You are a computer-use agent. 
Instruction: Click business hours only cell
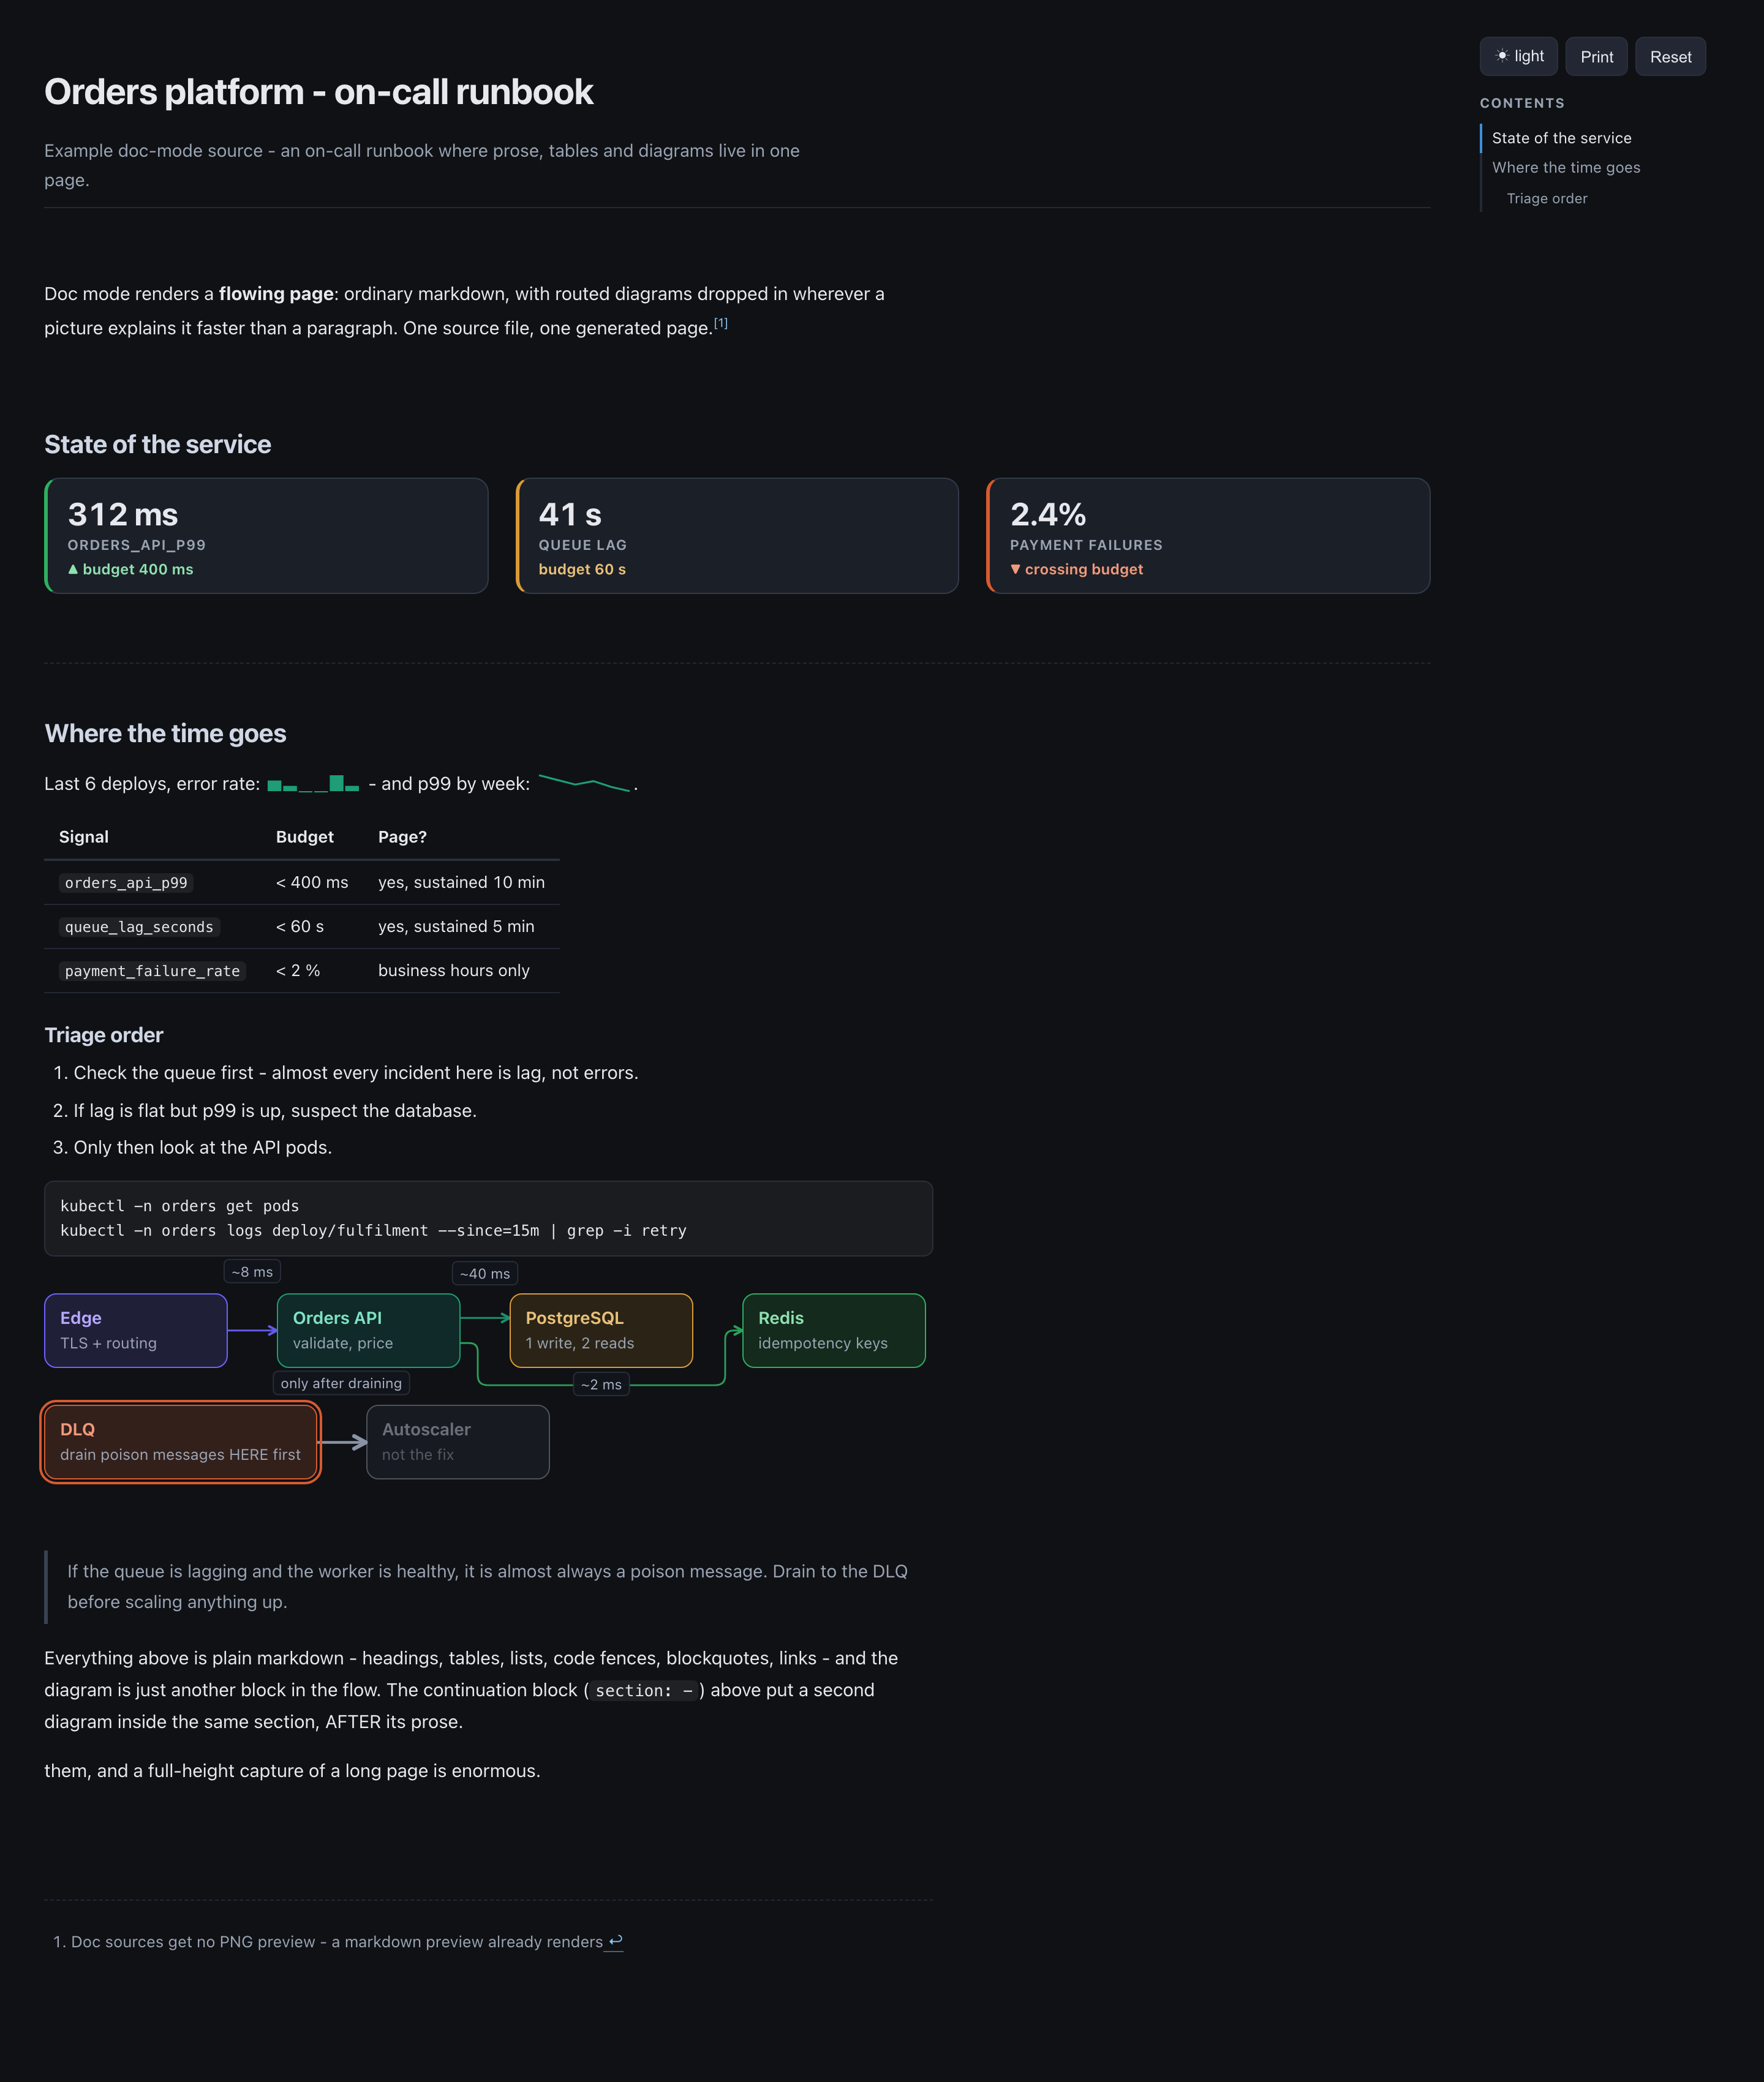tap(454, 971)
